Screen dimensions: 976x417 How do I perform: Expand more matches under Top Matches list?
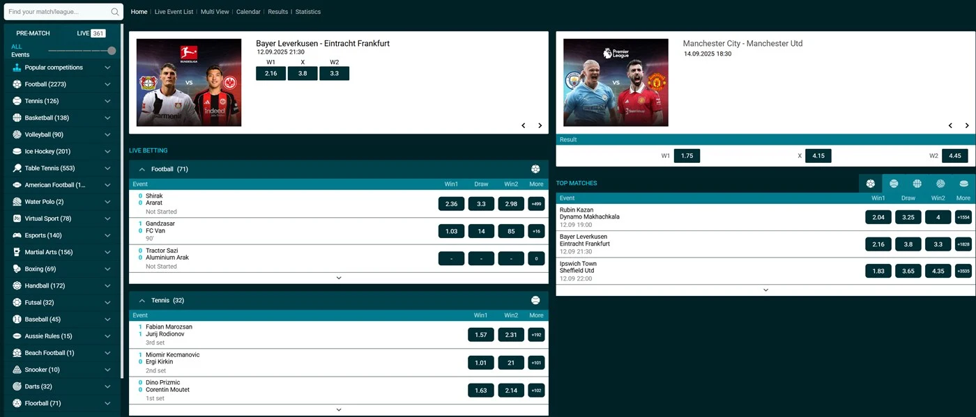[x=765, y=290]
